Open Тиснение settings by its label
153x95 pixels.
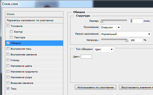17,26
